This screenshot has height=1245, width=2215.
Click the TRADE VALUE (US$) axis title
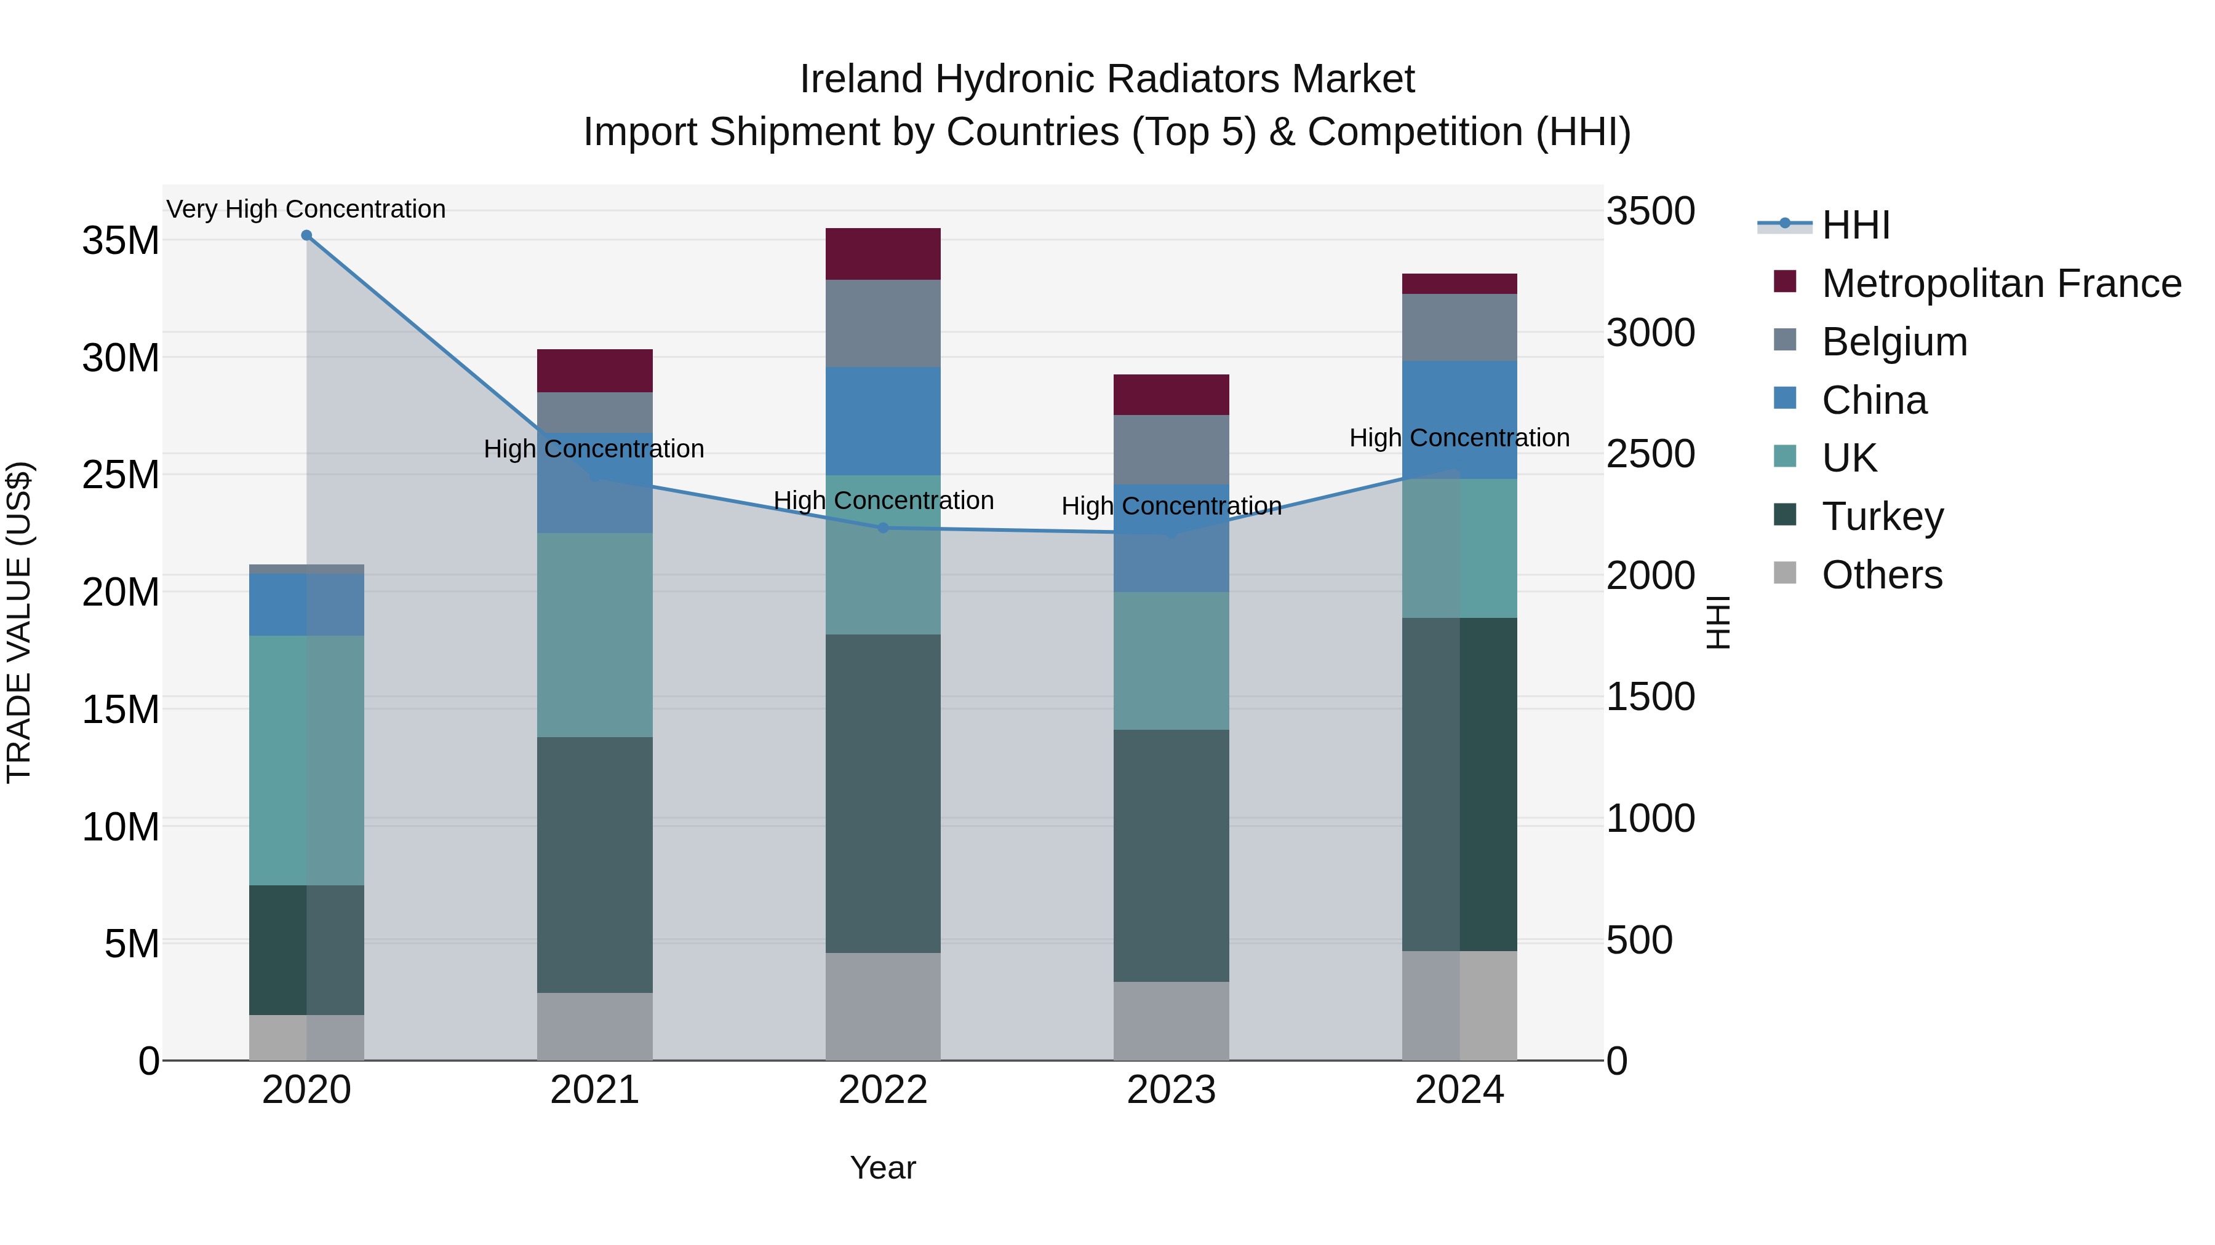click(x=19, y=622)
